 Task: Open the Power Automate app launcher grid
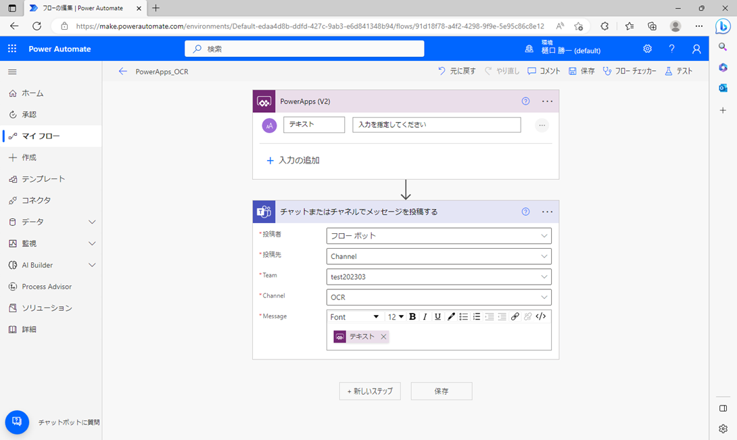click(12, 49)
